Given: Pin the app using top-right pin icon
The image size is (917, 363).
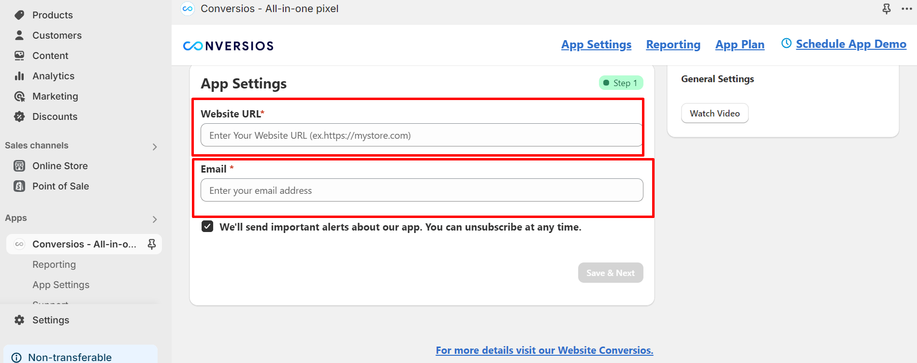Looking at the screenshot, I should tap(887, 9).
